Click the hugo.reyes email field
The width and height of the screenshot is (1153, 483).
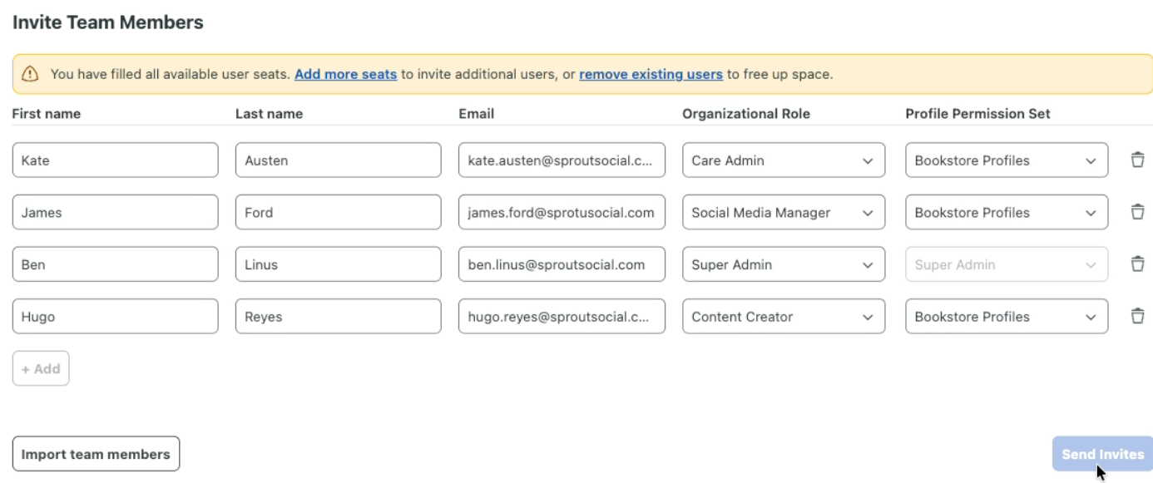(562, 317)
